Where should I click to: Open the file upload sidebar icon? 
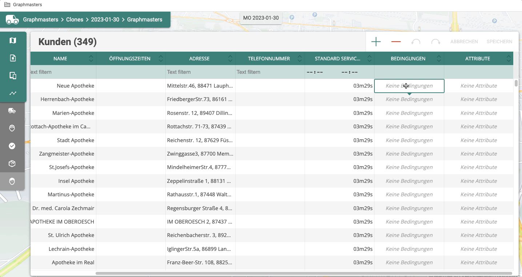(13, 58)
